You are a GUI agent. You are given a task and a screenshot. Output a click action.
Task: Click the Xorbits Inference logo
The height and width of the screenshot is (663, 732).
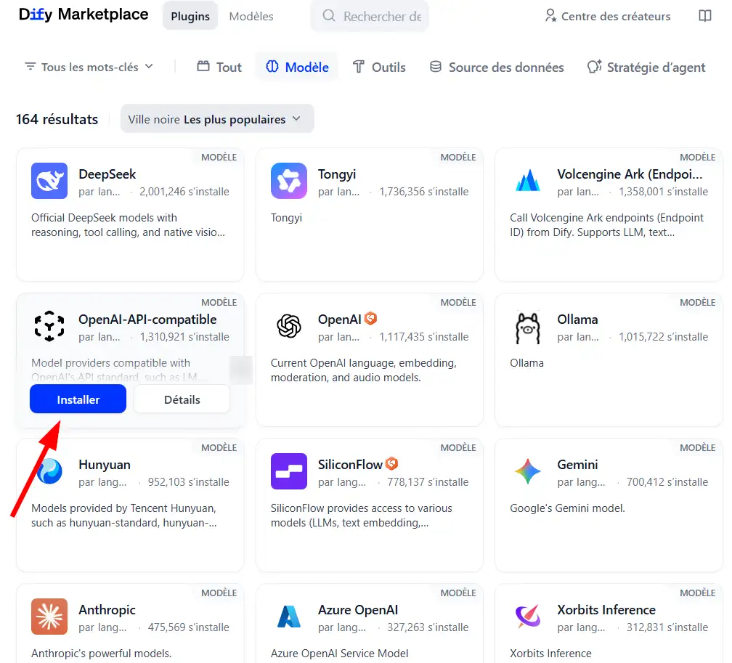coord(528,617)
